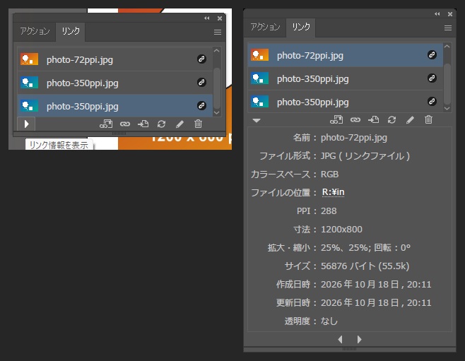Click trash icon in right panel
The image size is (465, 361).
pos(428,119)
